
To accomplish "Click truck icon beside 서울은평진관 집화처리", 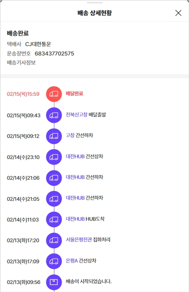I will click(54, 240).
